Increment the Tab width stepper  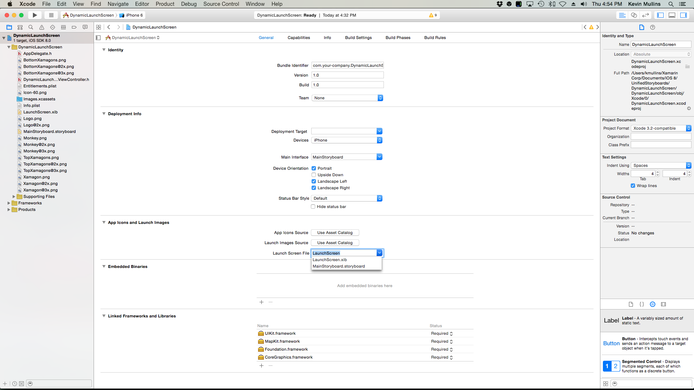[x=657, y=172]
